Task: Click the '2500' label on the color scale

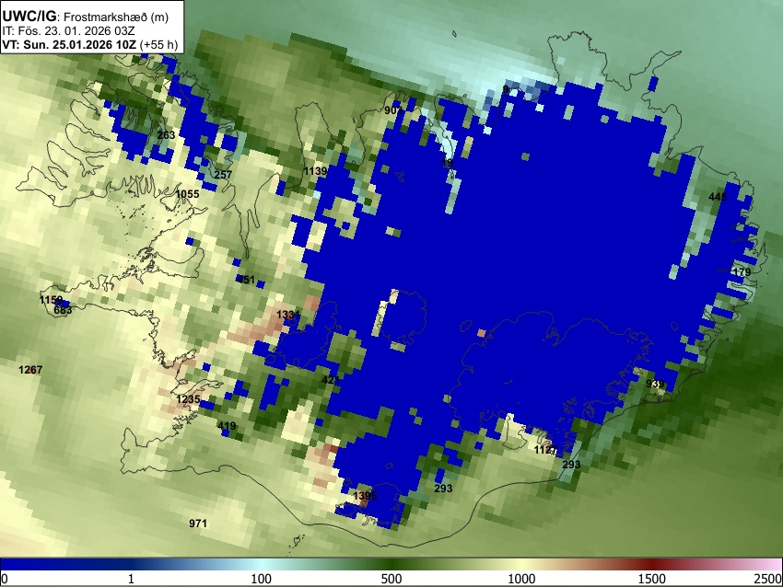Action: click(768, 579)
